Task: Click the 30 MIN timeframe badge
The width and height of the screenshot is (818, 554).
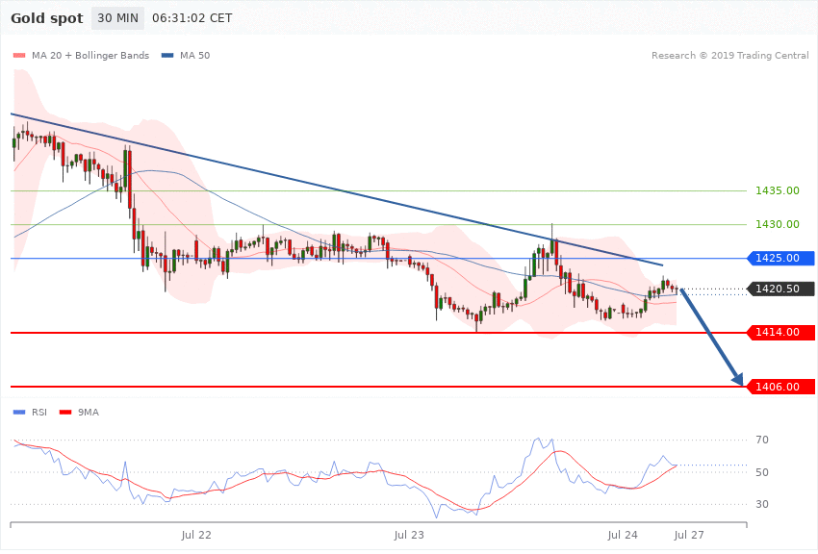Action: point(117,18)
